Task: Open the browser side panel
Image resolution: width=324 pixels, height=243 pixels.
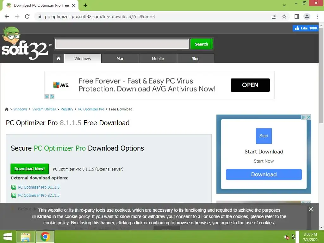Action: point(297,16)
